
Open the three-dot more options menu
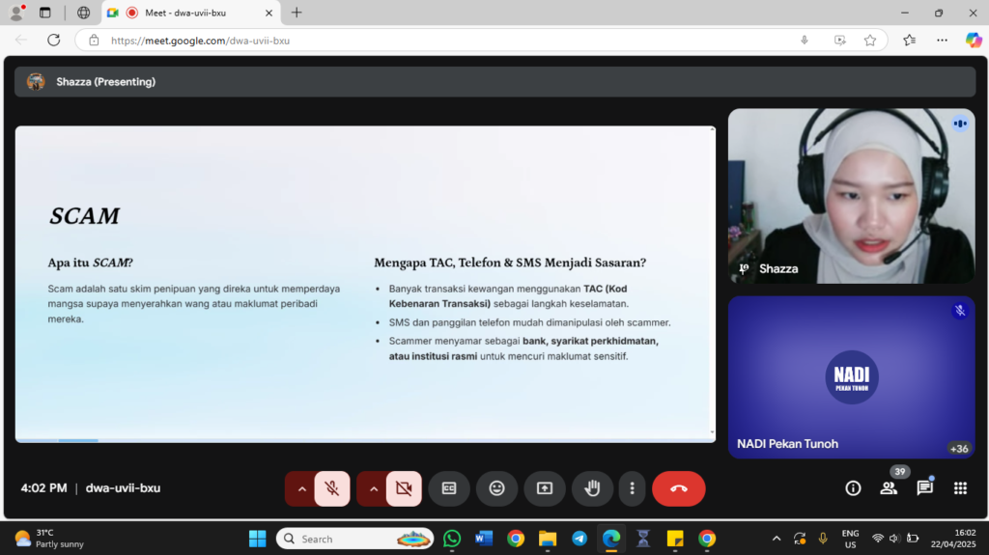(x=632, y=488)
